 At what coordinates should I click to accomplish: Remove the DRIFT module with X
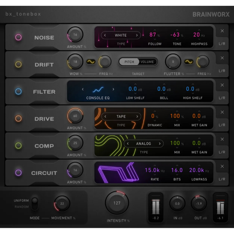pos(222,58)
